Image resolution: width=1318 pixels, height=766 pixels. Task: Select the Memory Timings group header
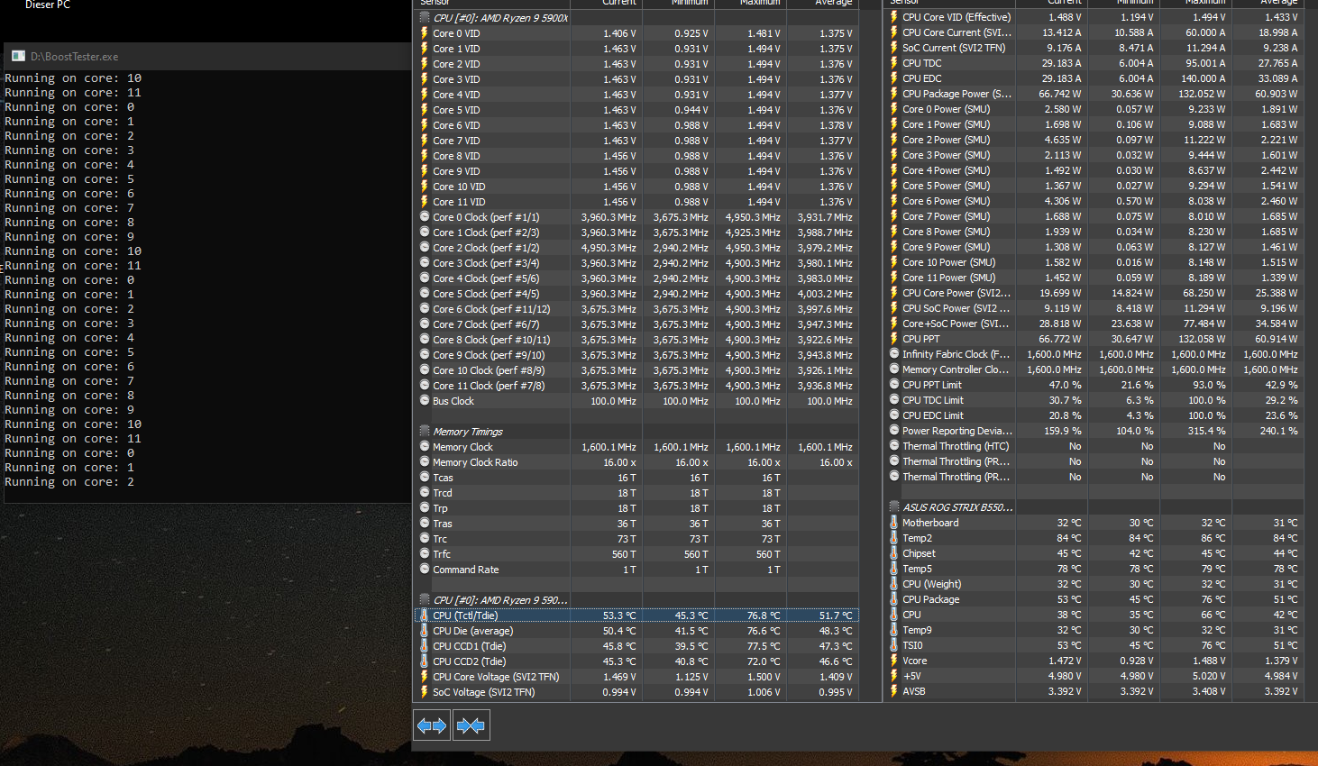(636, 432)
